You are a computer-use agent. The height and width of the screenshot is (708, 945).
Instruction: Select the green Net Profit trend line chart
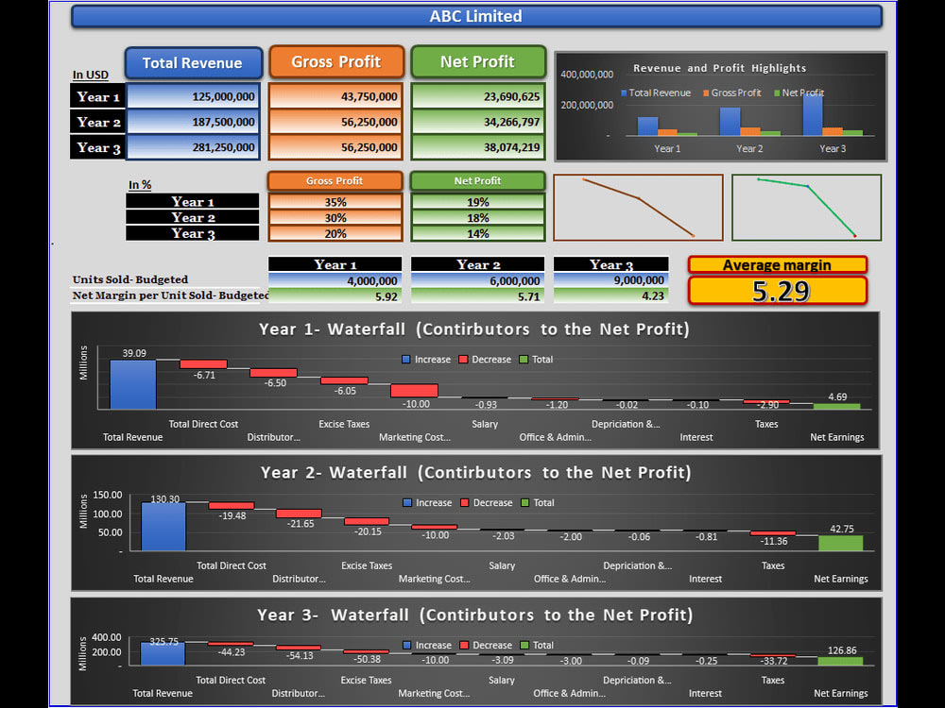805,207
